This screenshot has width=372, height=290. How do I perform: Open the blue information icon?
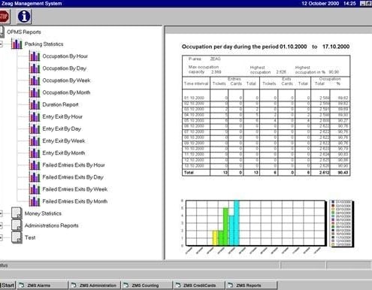pyautogui.click(x=24, y=17)
